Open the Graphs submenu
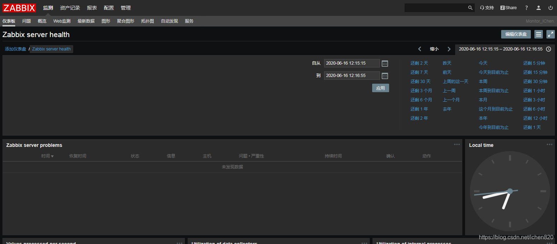 (x=106, y=21)
